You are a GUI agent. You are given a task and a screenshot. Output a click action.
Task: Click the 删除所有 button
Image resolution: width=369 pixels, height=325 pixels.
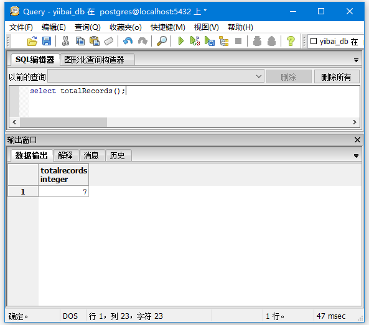point(337,77)
